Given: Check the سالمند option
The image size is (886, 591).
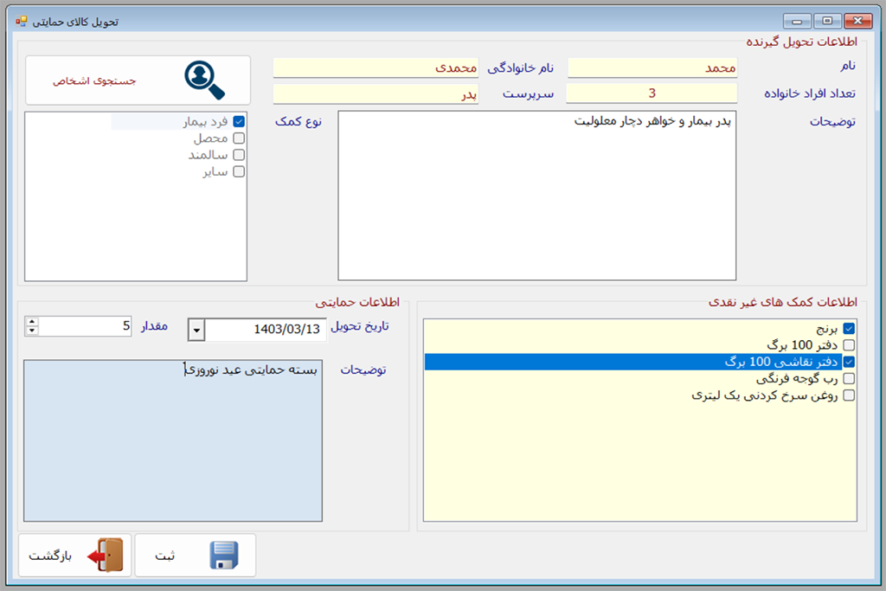Looking at the screenshot, I should (240, 155).
